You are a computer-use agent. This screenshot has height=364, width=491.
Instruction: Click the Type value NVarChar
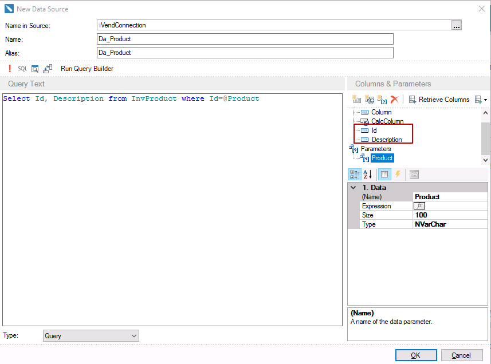click(450, 224)
